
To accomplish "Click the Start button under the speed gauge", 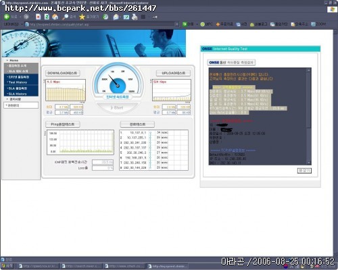I will [117, 108].
